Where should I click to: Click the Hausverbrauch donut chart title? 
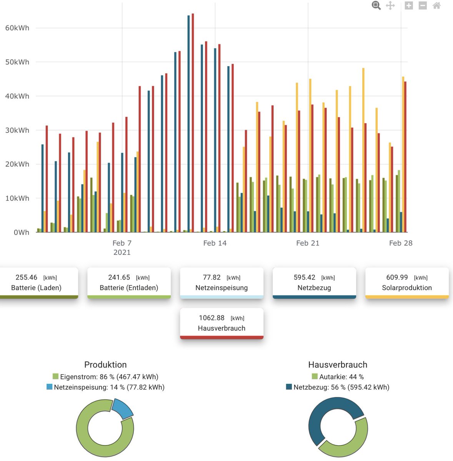[338, 365]
